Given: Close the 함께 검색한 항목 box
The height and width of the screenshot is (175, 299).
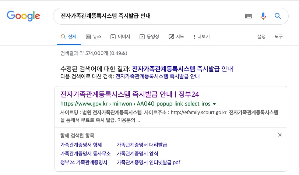Looking at the screenshot, I should (280, 135).
